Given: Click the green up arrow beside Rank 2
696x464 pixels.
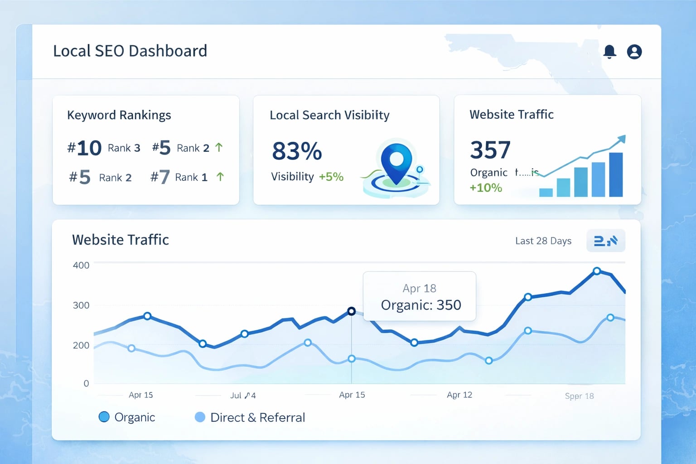Looking at the screenshot, I should [219, 147].
